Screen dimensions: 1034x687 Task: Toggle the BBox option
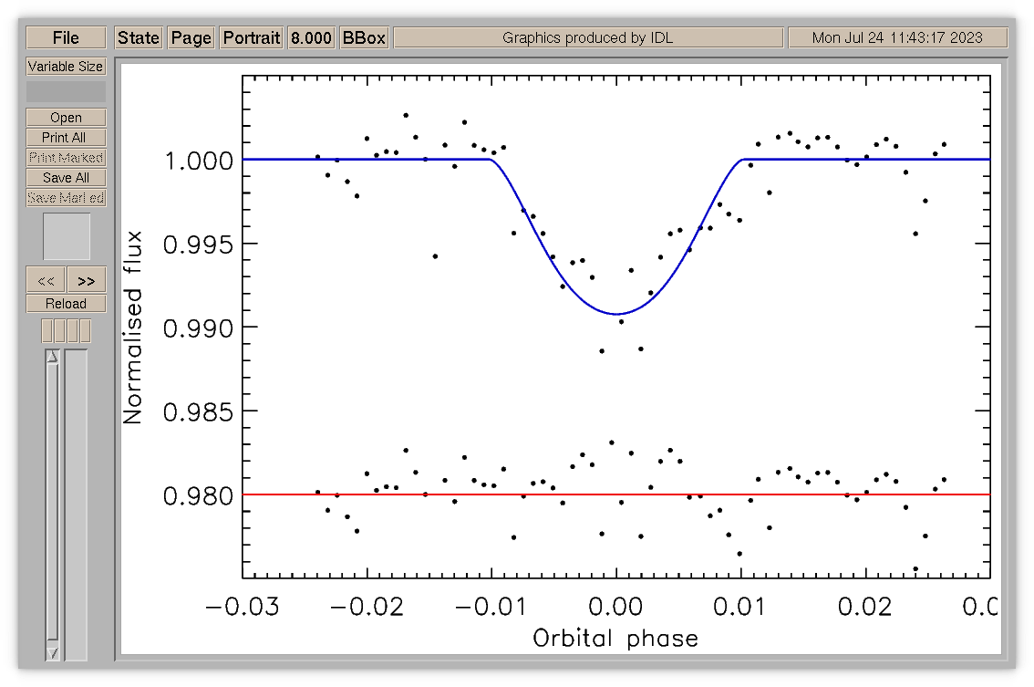pyautogui.click(x=364, y=37)
